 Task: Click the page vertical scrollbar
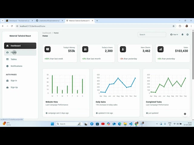[193, 56]
